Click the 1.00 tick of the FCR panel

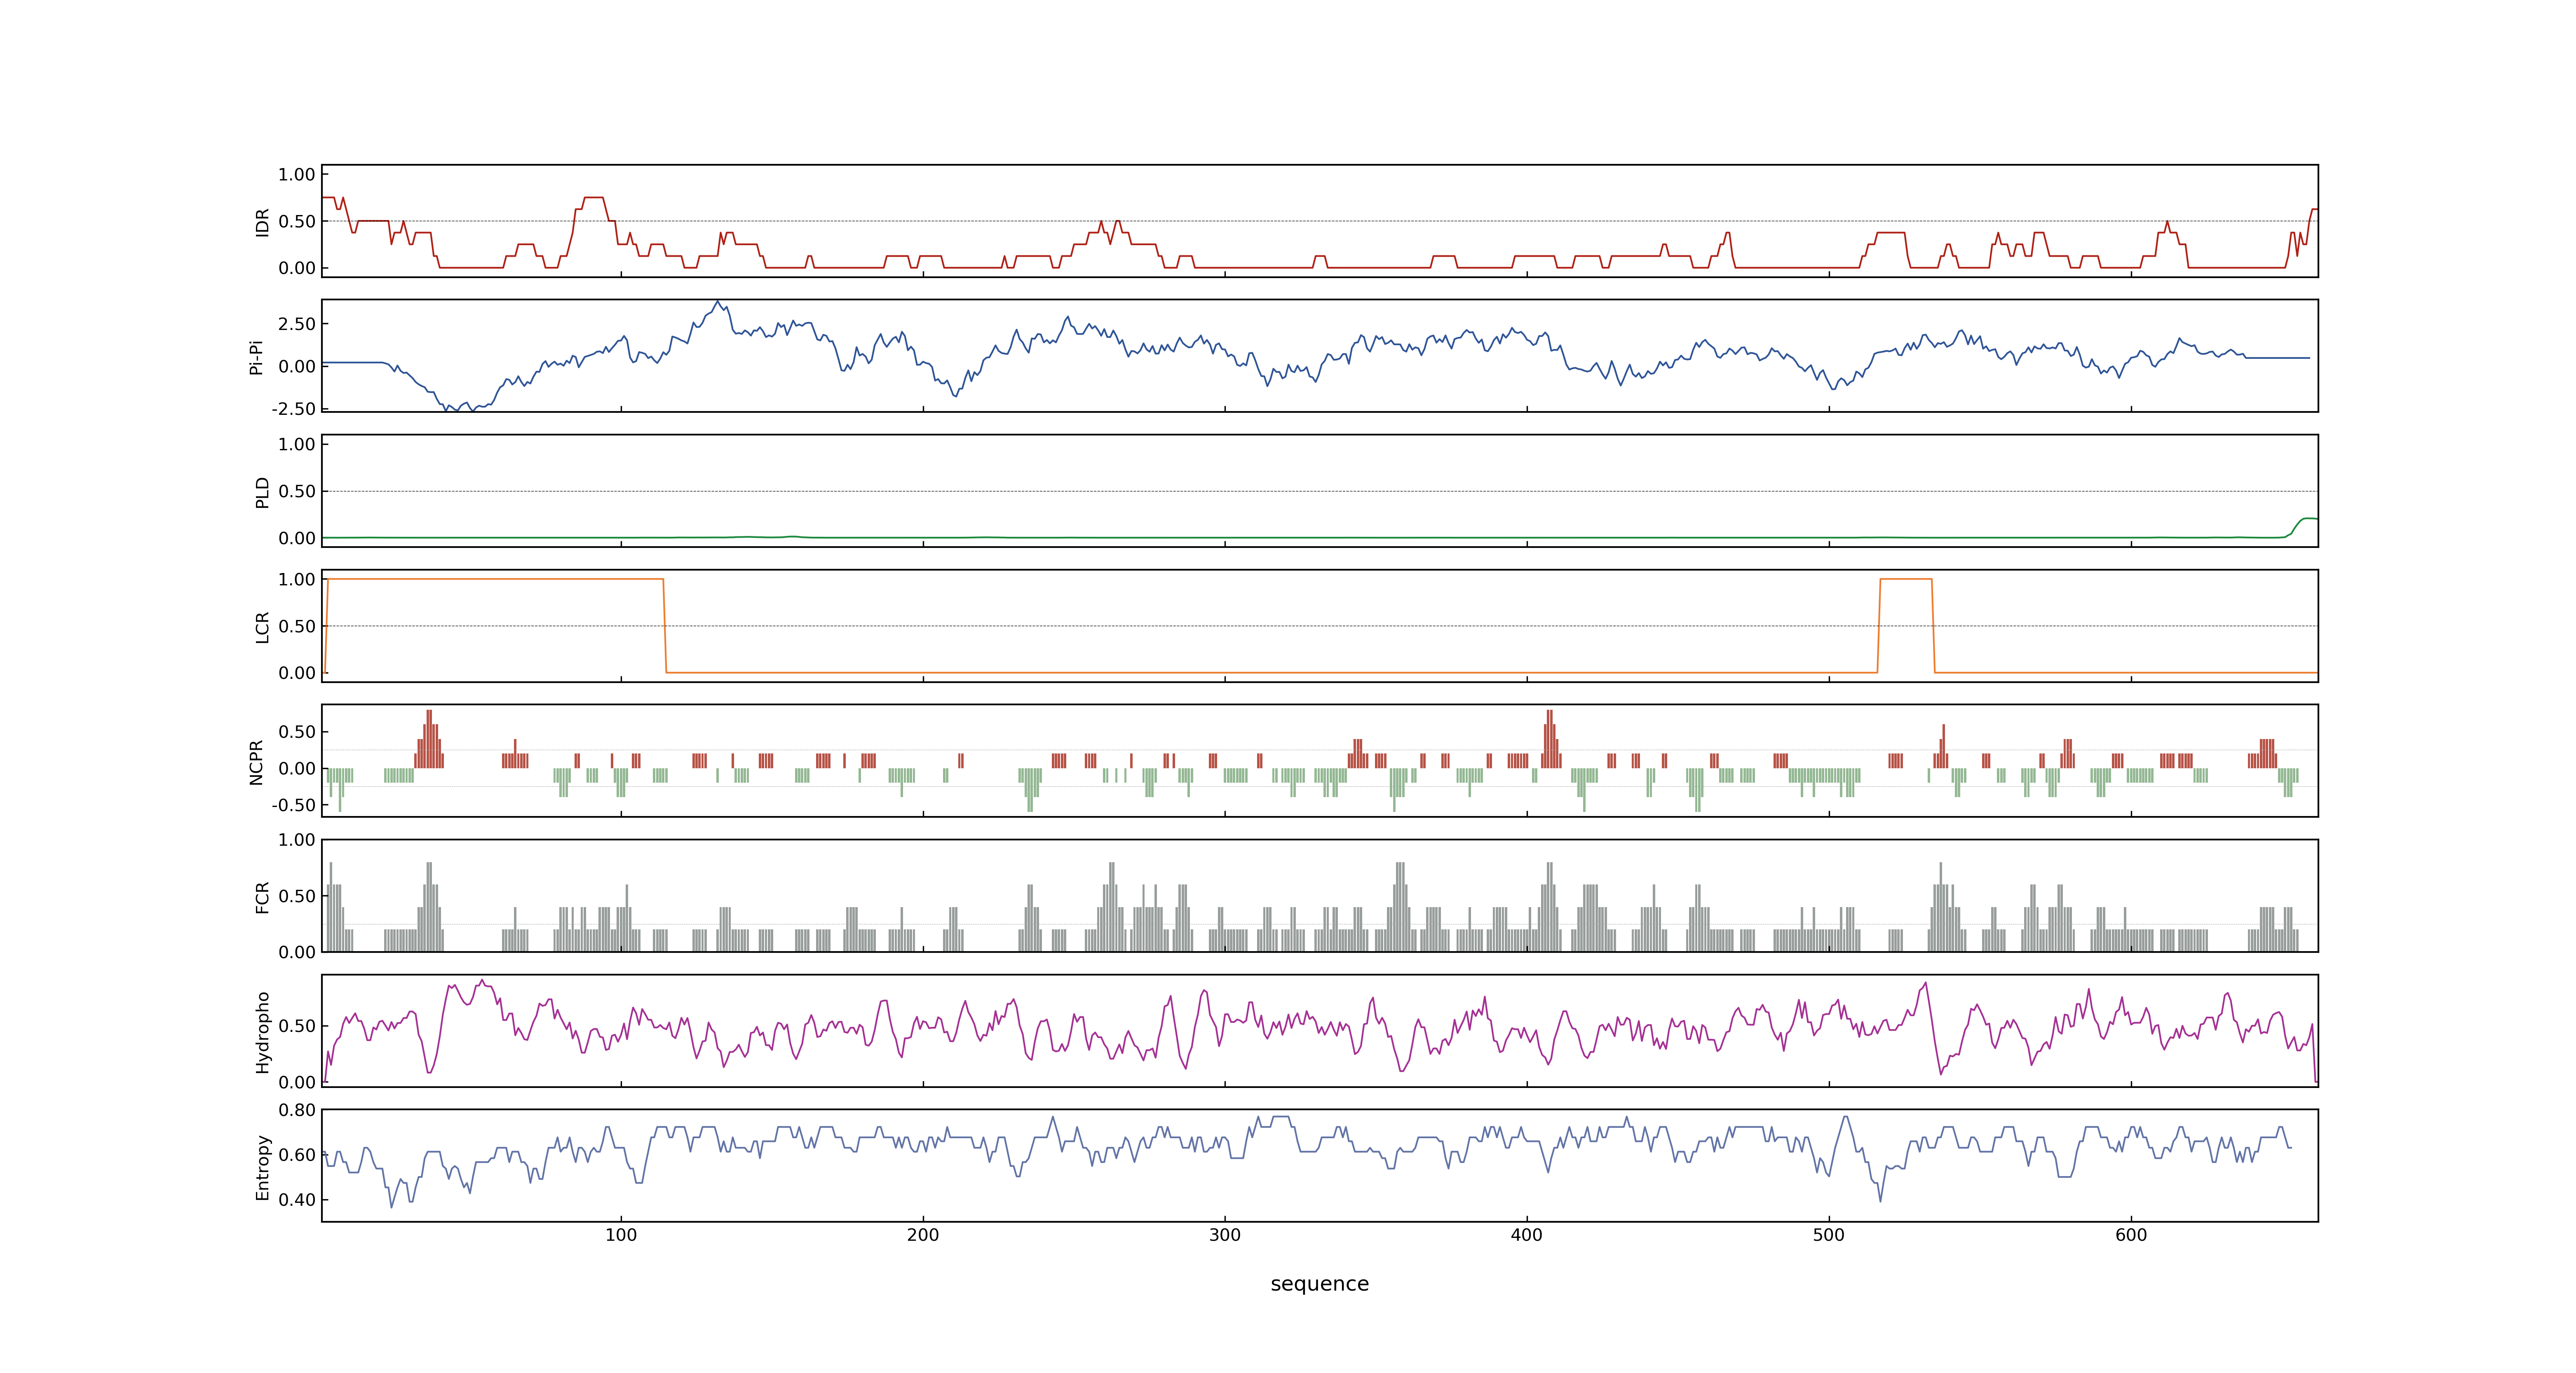tap(297, 840)
